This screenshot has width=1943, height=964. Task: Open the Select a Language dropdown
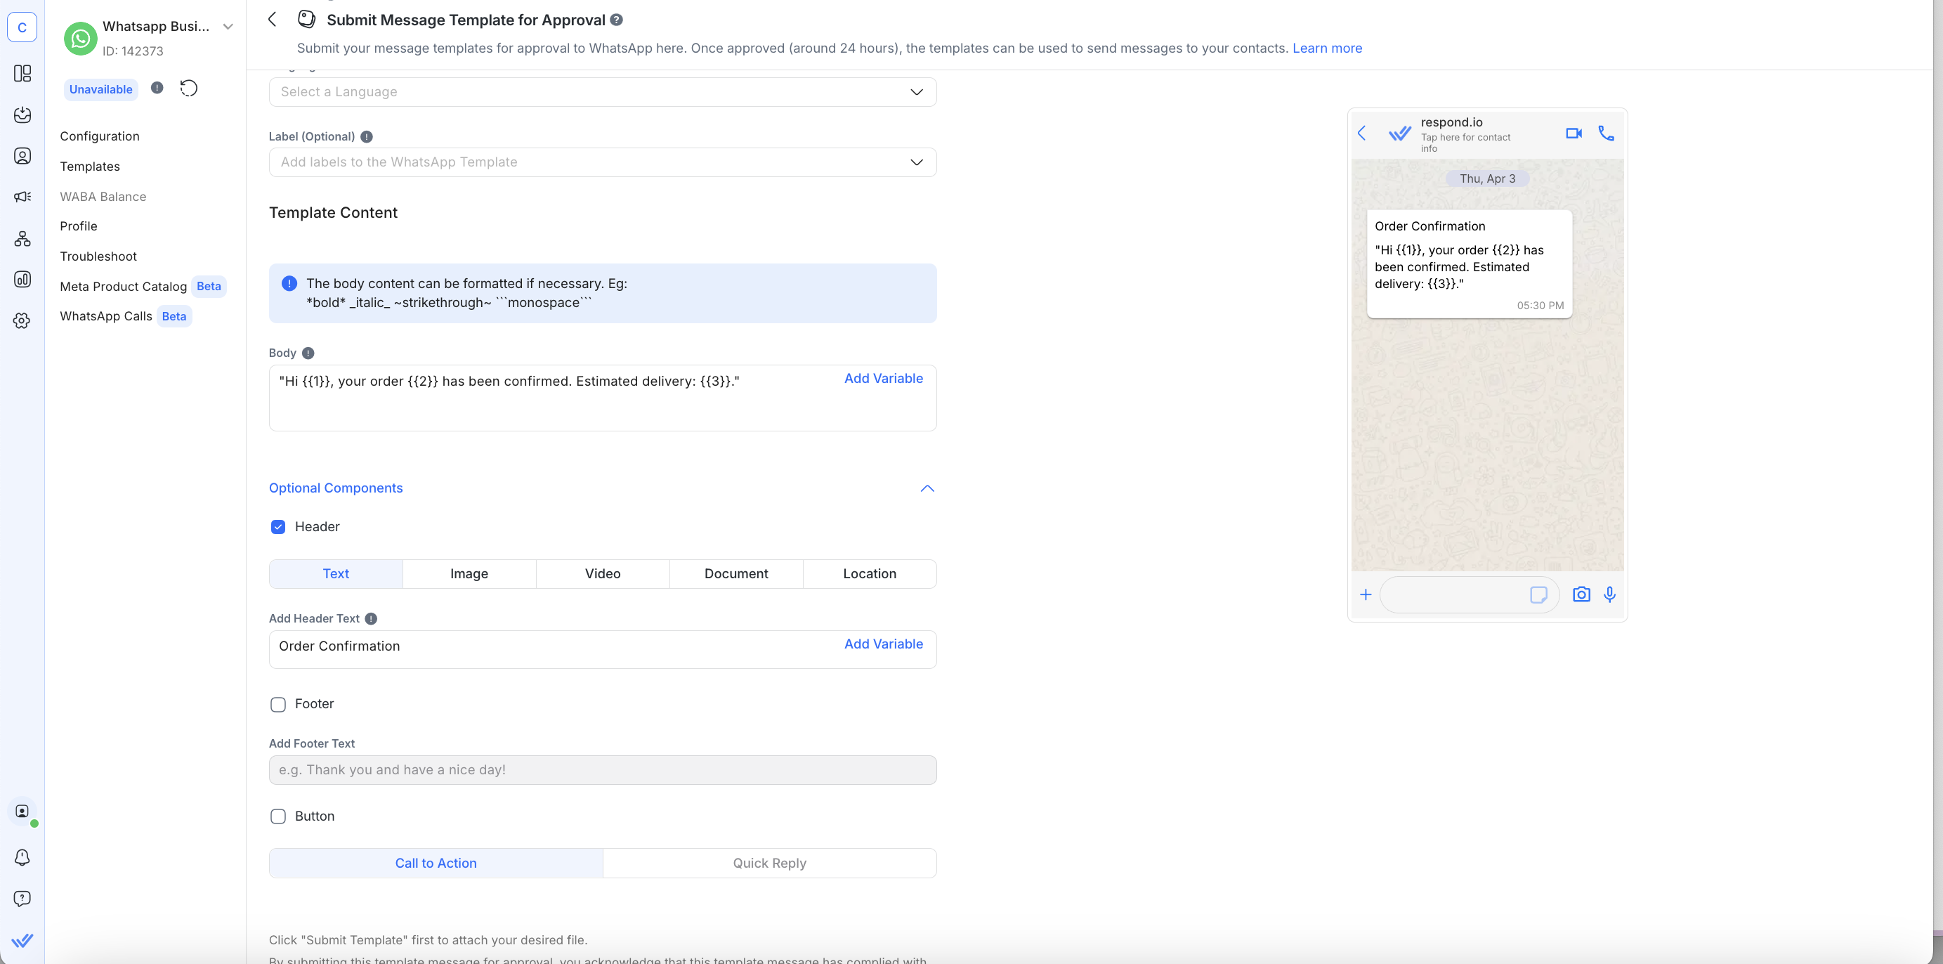coord(602,91)
